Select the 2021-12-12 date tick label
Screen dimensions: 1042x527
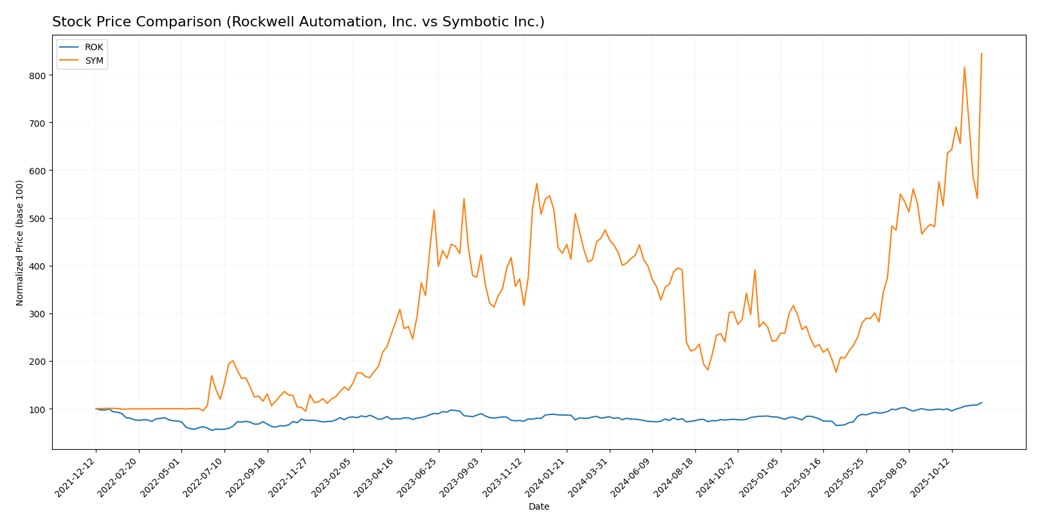pos(77,477)
